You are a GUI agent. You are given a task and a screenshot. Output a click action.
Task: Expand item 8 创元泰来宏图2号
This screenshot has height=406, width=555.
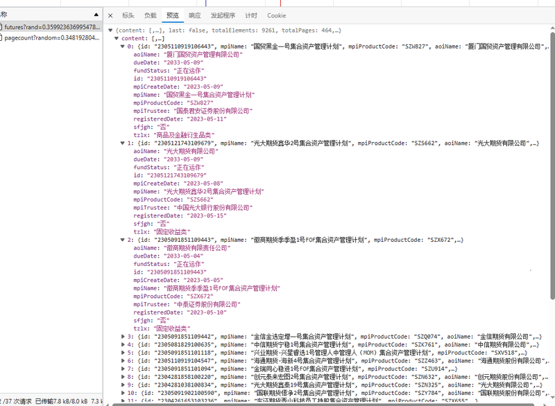[123, 377]
